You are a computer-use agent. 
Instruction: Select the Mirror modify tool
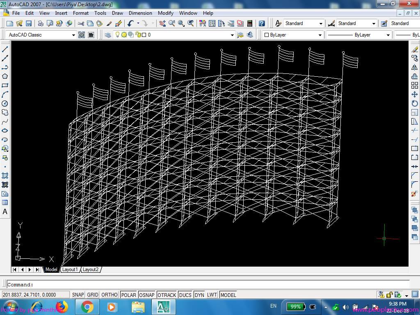pyautogui.click(x=414, y=67)
